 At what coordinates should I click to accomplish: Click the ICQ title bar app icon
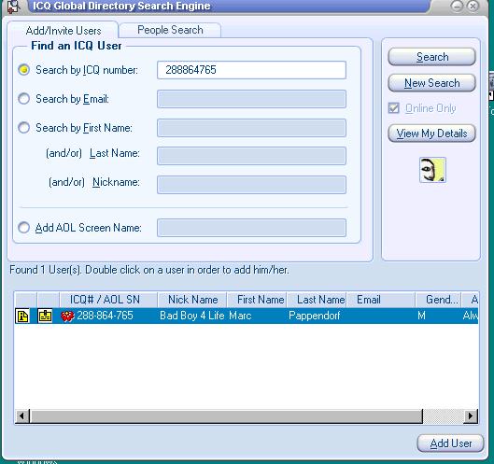pyautogui.click(x=13, y=6)
